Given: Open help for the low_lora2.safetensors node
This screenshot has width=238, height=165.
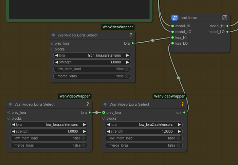Looking at the screenshot, I should click(182, 104).
